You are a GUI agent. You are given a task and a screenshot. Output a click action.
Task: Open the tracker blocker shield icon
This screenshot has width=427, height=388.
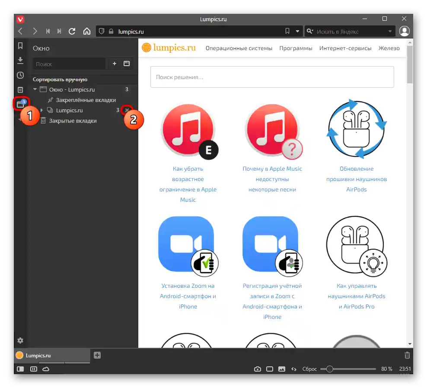tap(102, 31)
